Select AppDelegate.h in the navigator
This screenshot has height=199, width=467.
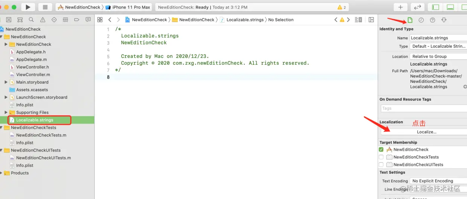pos(31,52)
